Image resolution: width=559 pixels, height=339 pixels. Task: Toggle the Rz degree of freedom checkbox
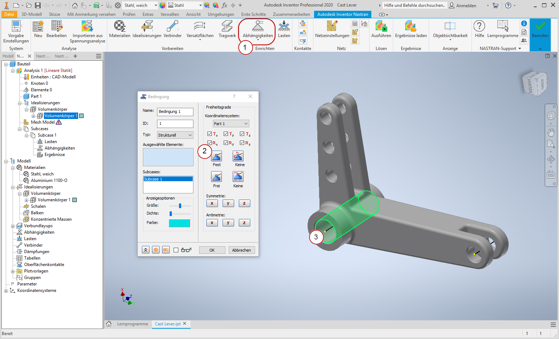pos(242,143)
